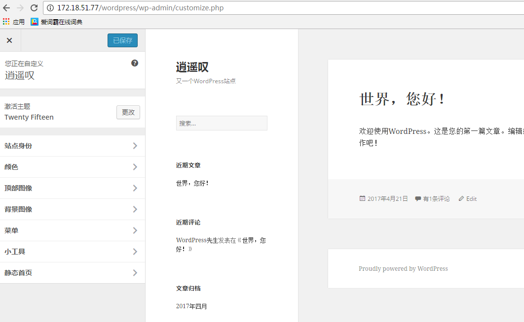Open the Proudly powered by WordPress link
This screenshot has height=322, width=524.
tap(403, 269)
